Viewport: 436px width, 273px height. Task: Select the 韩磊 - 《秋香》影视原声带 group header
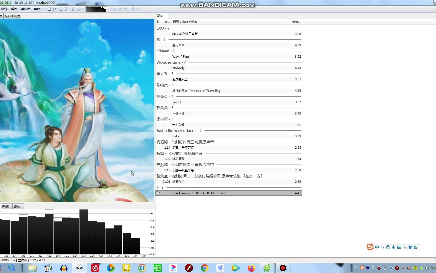(x=229, y=153)
